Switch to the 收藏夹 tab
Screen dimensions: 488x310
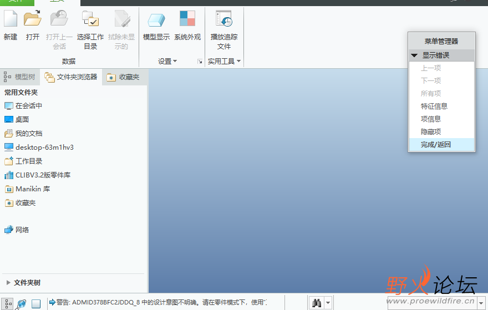(123, 77)
